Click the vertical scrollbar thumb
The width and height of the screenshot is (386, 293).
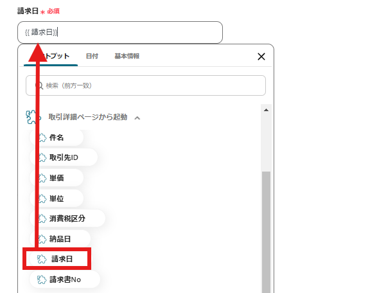266,232
